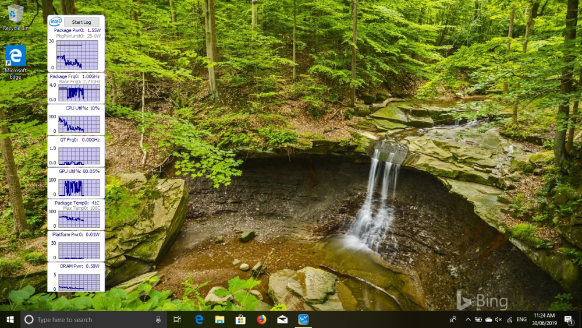Open the Action Center notification icon
The image size is (582, 328).
(569, 319)
